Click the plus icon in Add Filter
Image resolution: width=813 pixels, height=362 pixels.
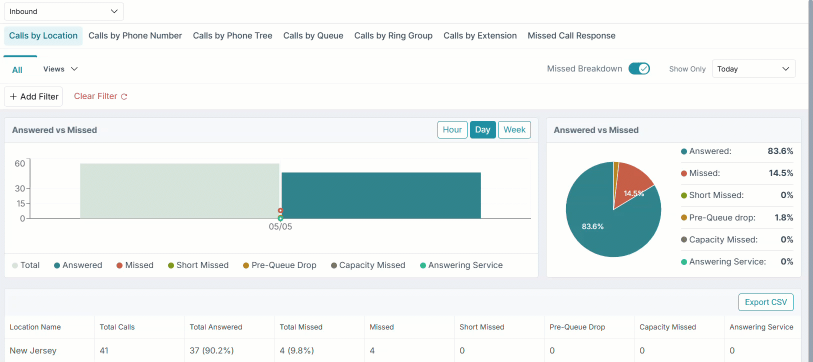13,96
